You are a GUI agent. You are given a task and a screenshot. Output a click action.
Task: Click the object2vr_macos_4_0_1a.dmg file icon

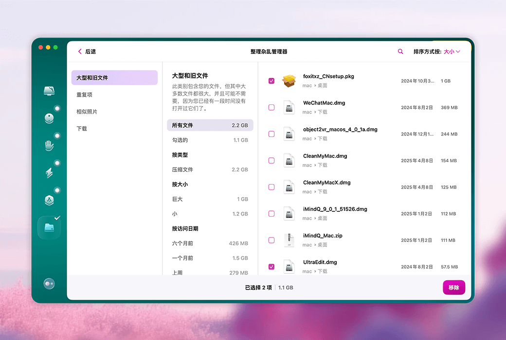[x=289, y=134]
